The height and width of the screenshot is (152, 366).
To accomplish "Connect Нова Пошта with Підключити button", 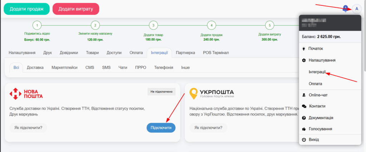I will coord(161,128).
